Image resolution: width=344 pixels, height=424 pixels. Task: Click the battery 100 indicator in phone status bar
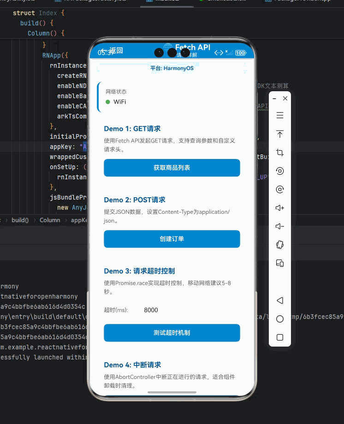pyautogui.click(x=241, y=53)
